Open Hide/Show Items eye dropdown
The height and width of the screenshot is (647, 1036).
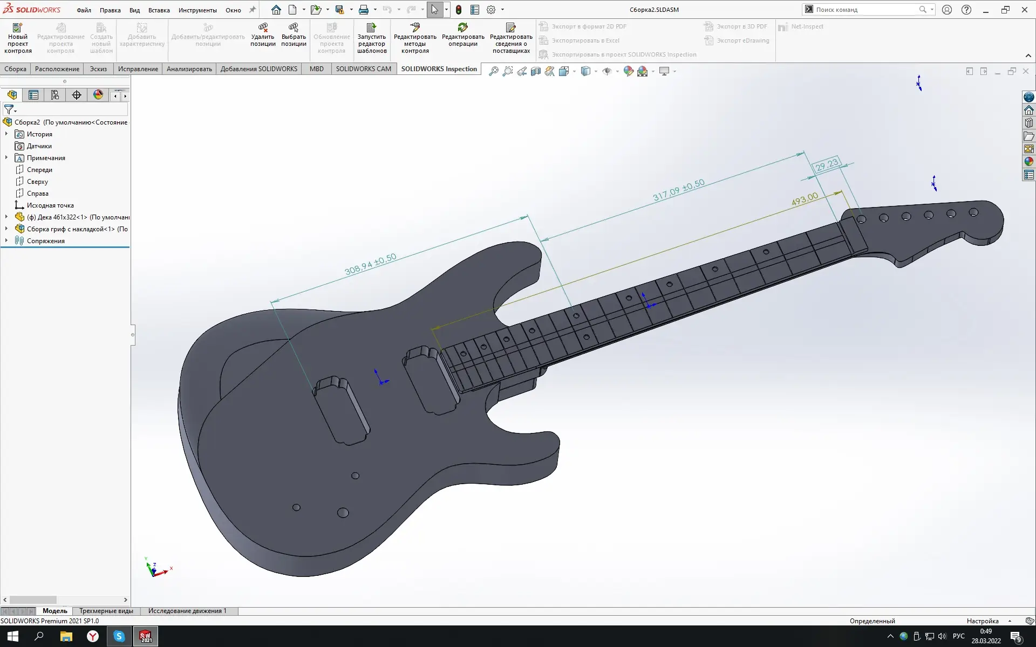point(617,71)
